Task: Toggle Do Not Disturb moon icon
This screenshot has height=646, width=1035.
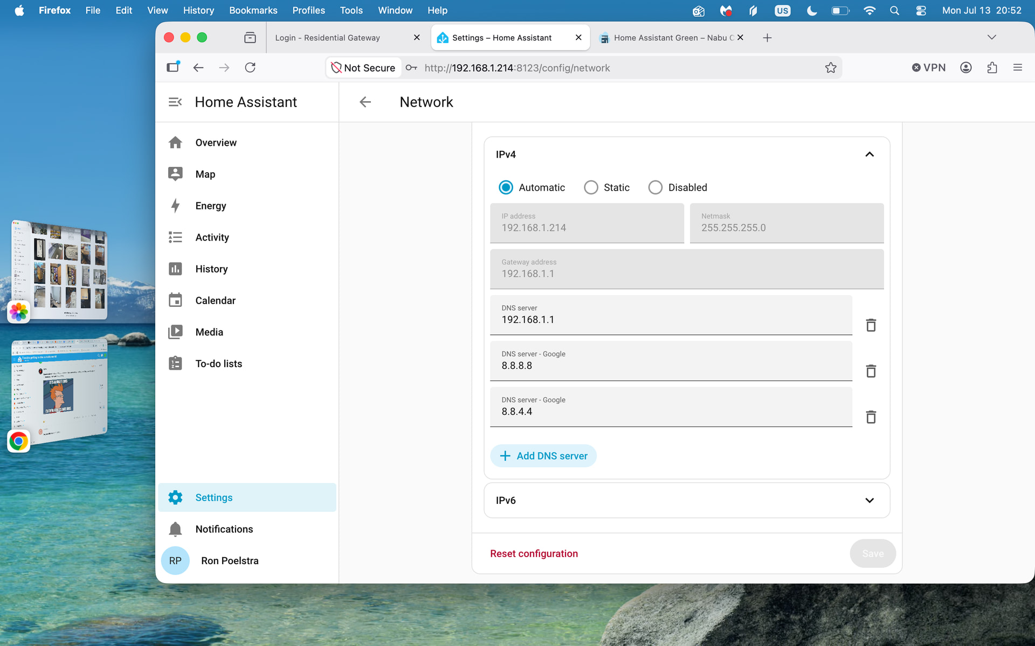Action: (x=811, y=10)
